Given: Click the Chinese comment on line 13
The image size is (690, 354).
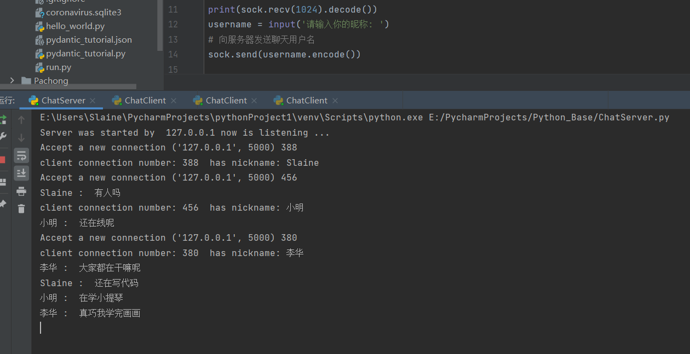Looking at the screenshot, I should tap(261, 39).
